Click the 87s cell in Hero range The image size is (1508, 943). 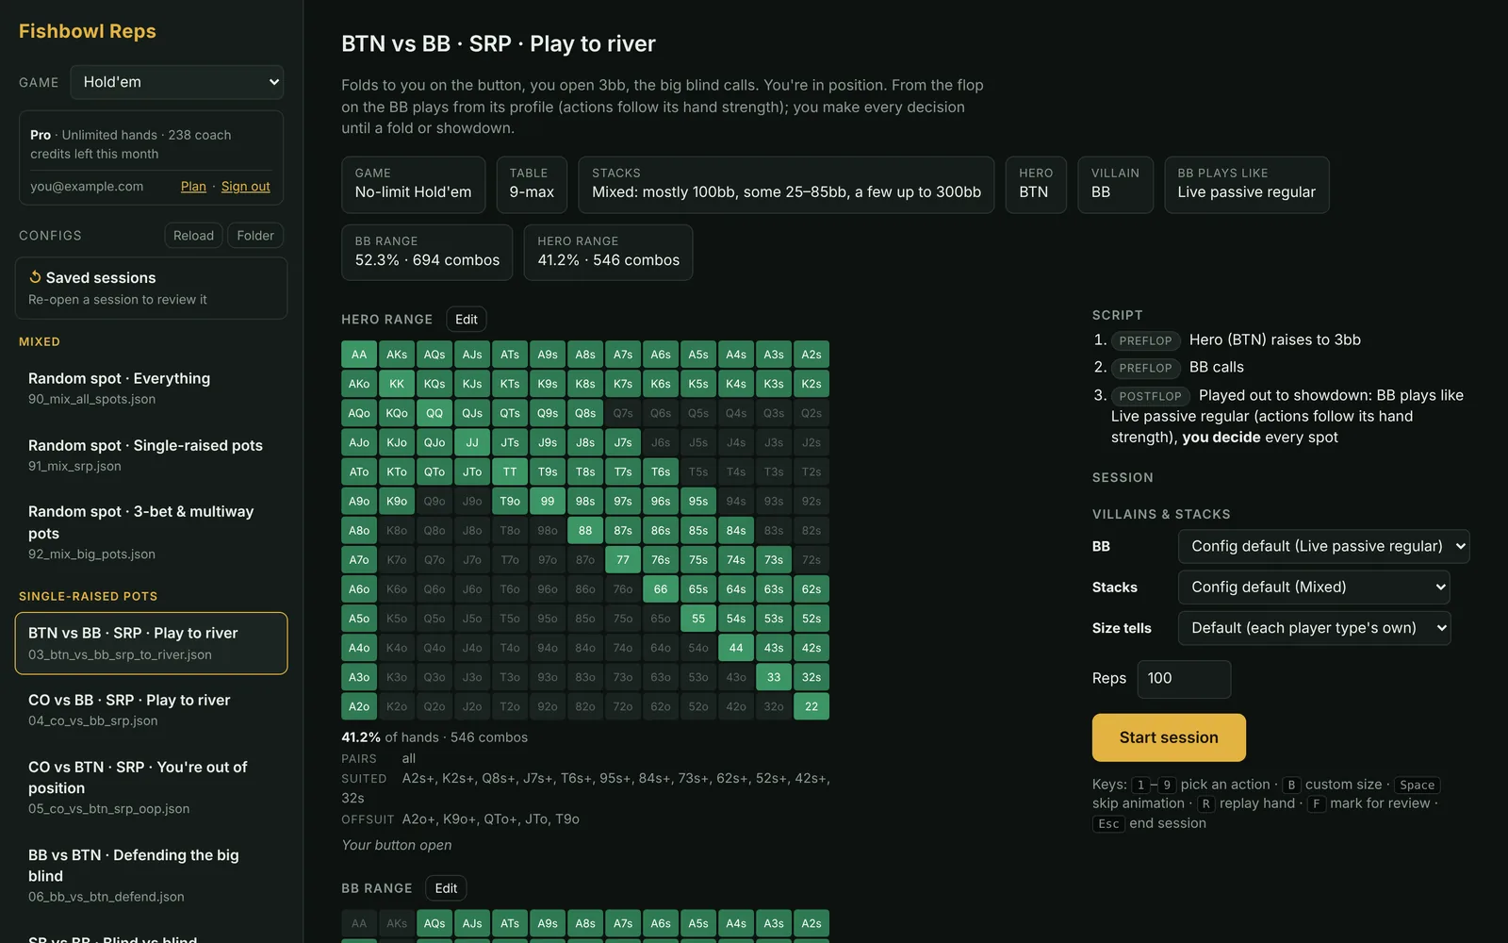point(623,531)
